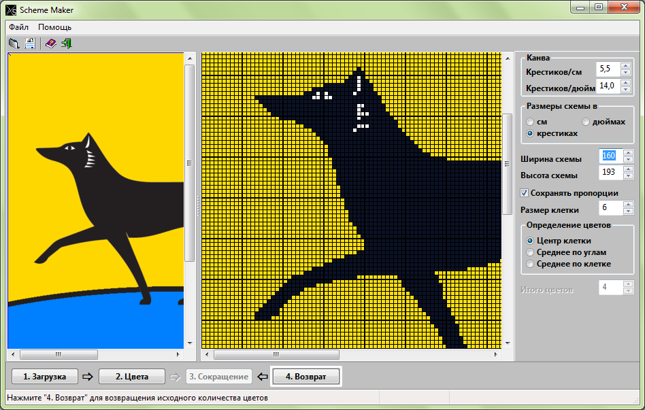645x410 pixels.
Task: Click the open file toolbar icon
Action: tap(14, 44)
